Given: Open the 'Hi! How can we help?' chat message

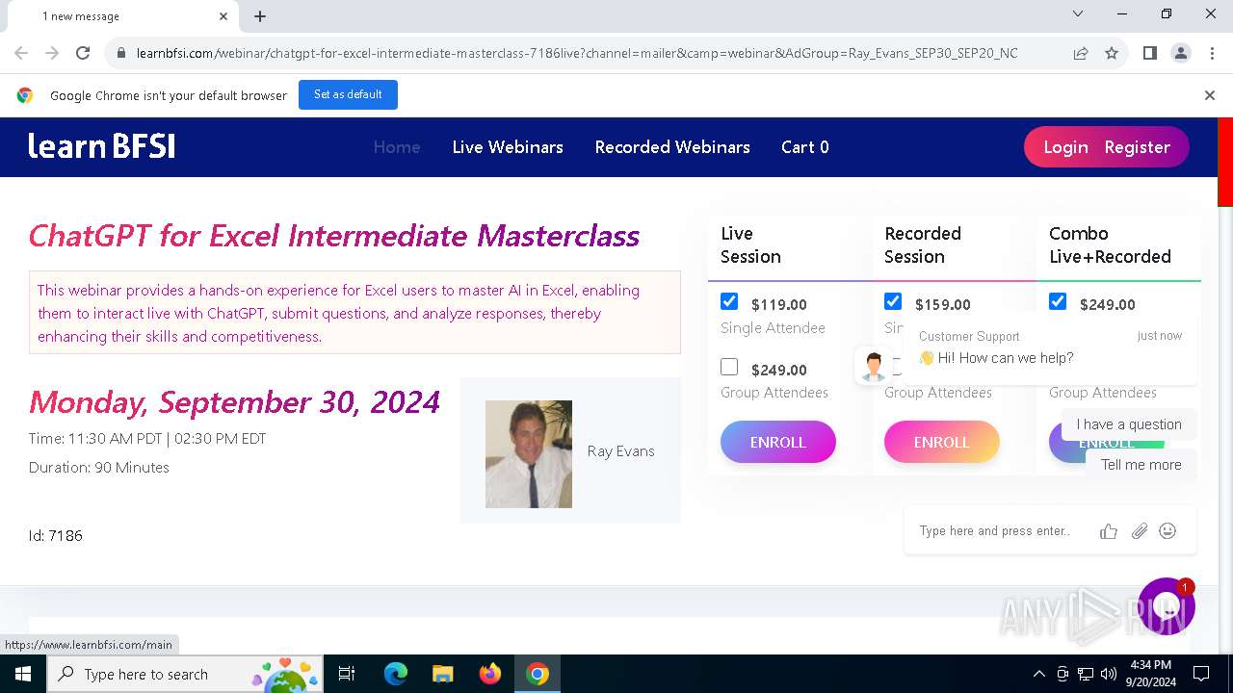Looking at the screenshot, I should pos(1050,348).
